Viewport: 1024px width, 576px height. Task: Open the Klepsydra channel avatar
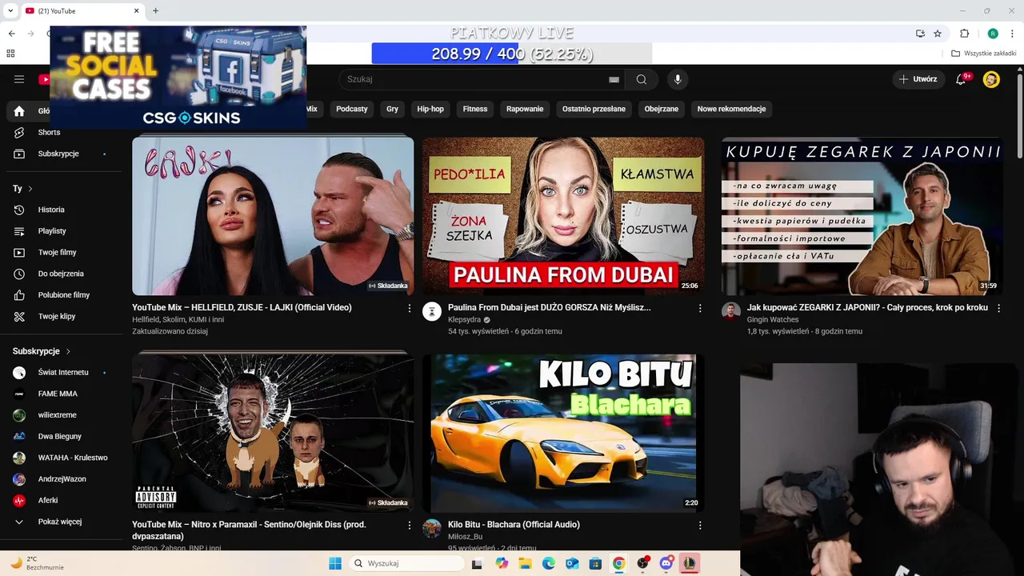(x=432, y=312)
